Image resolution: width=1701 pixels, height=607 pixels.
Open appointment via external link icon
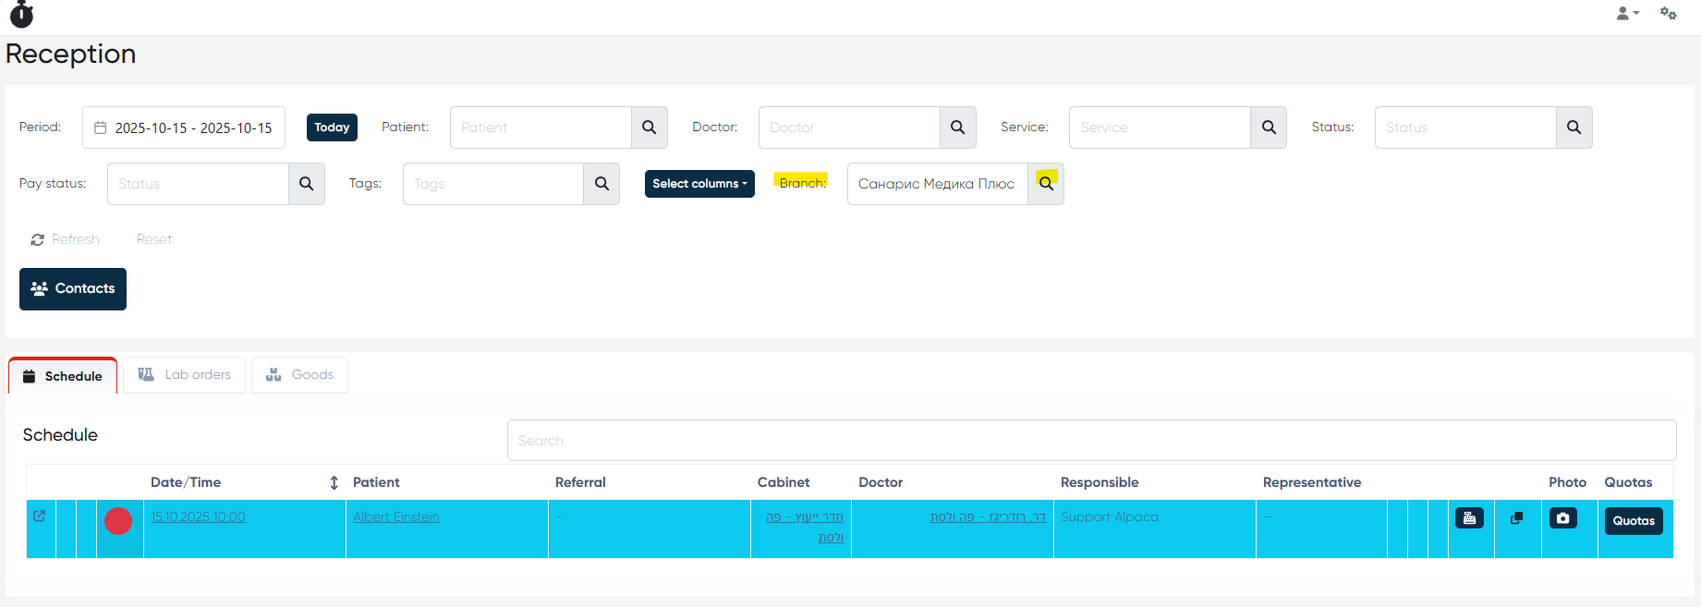click(x=39, y=516)
